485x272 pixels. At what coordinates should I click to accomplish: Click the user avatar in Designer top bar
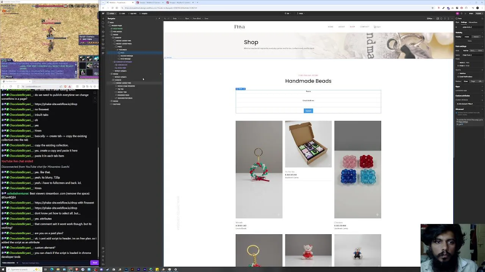[457, 13]
